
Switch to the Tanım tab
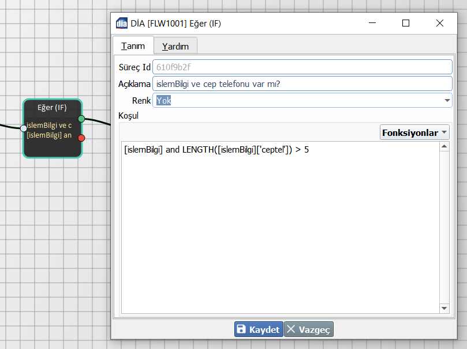tap(133, 45)
